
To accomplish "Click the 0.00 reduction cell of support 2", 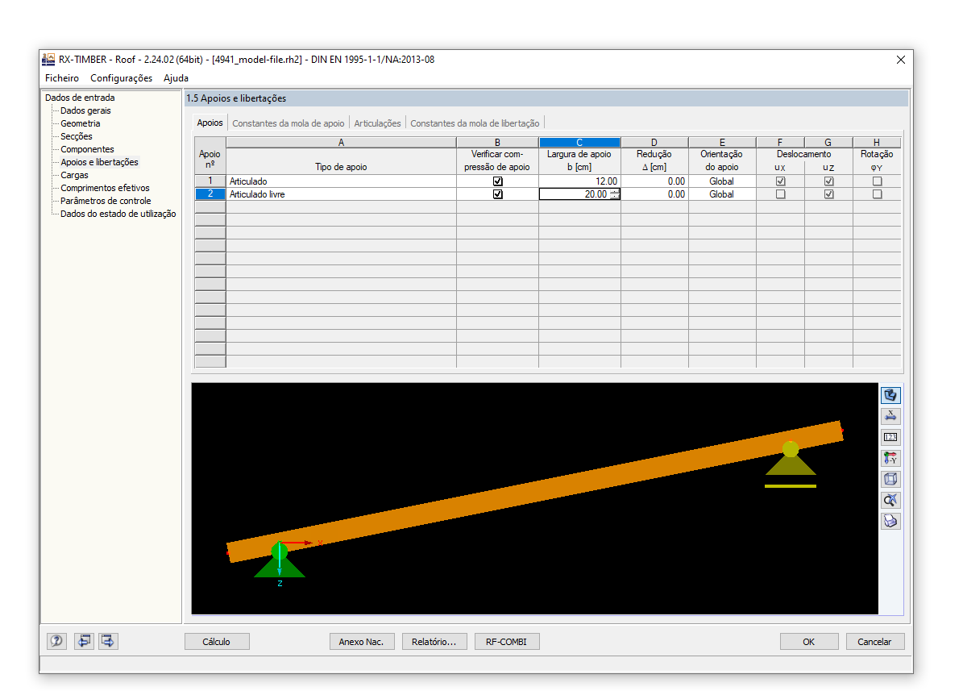I will 654,194.
